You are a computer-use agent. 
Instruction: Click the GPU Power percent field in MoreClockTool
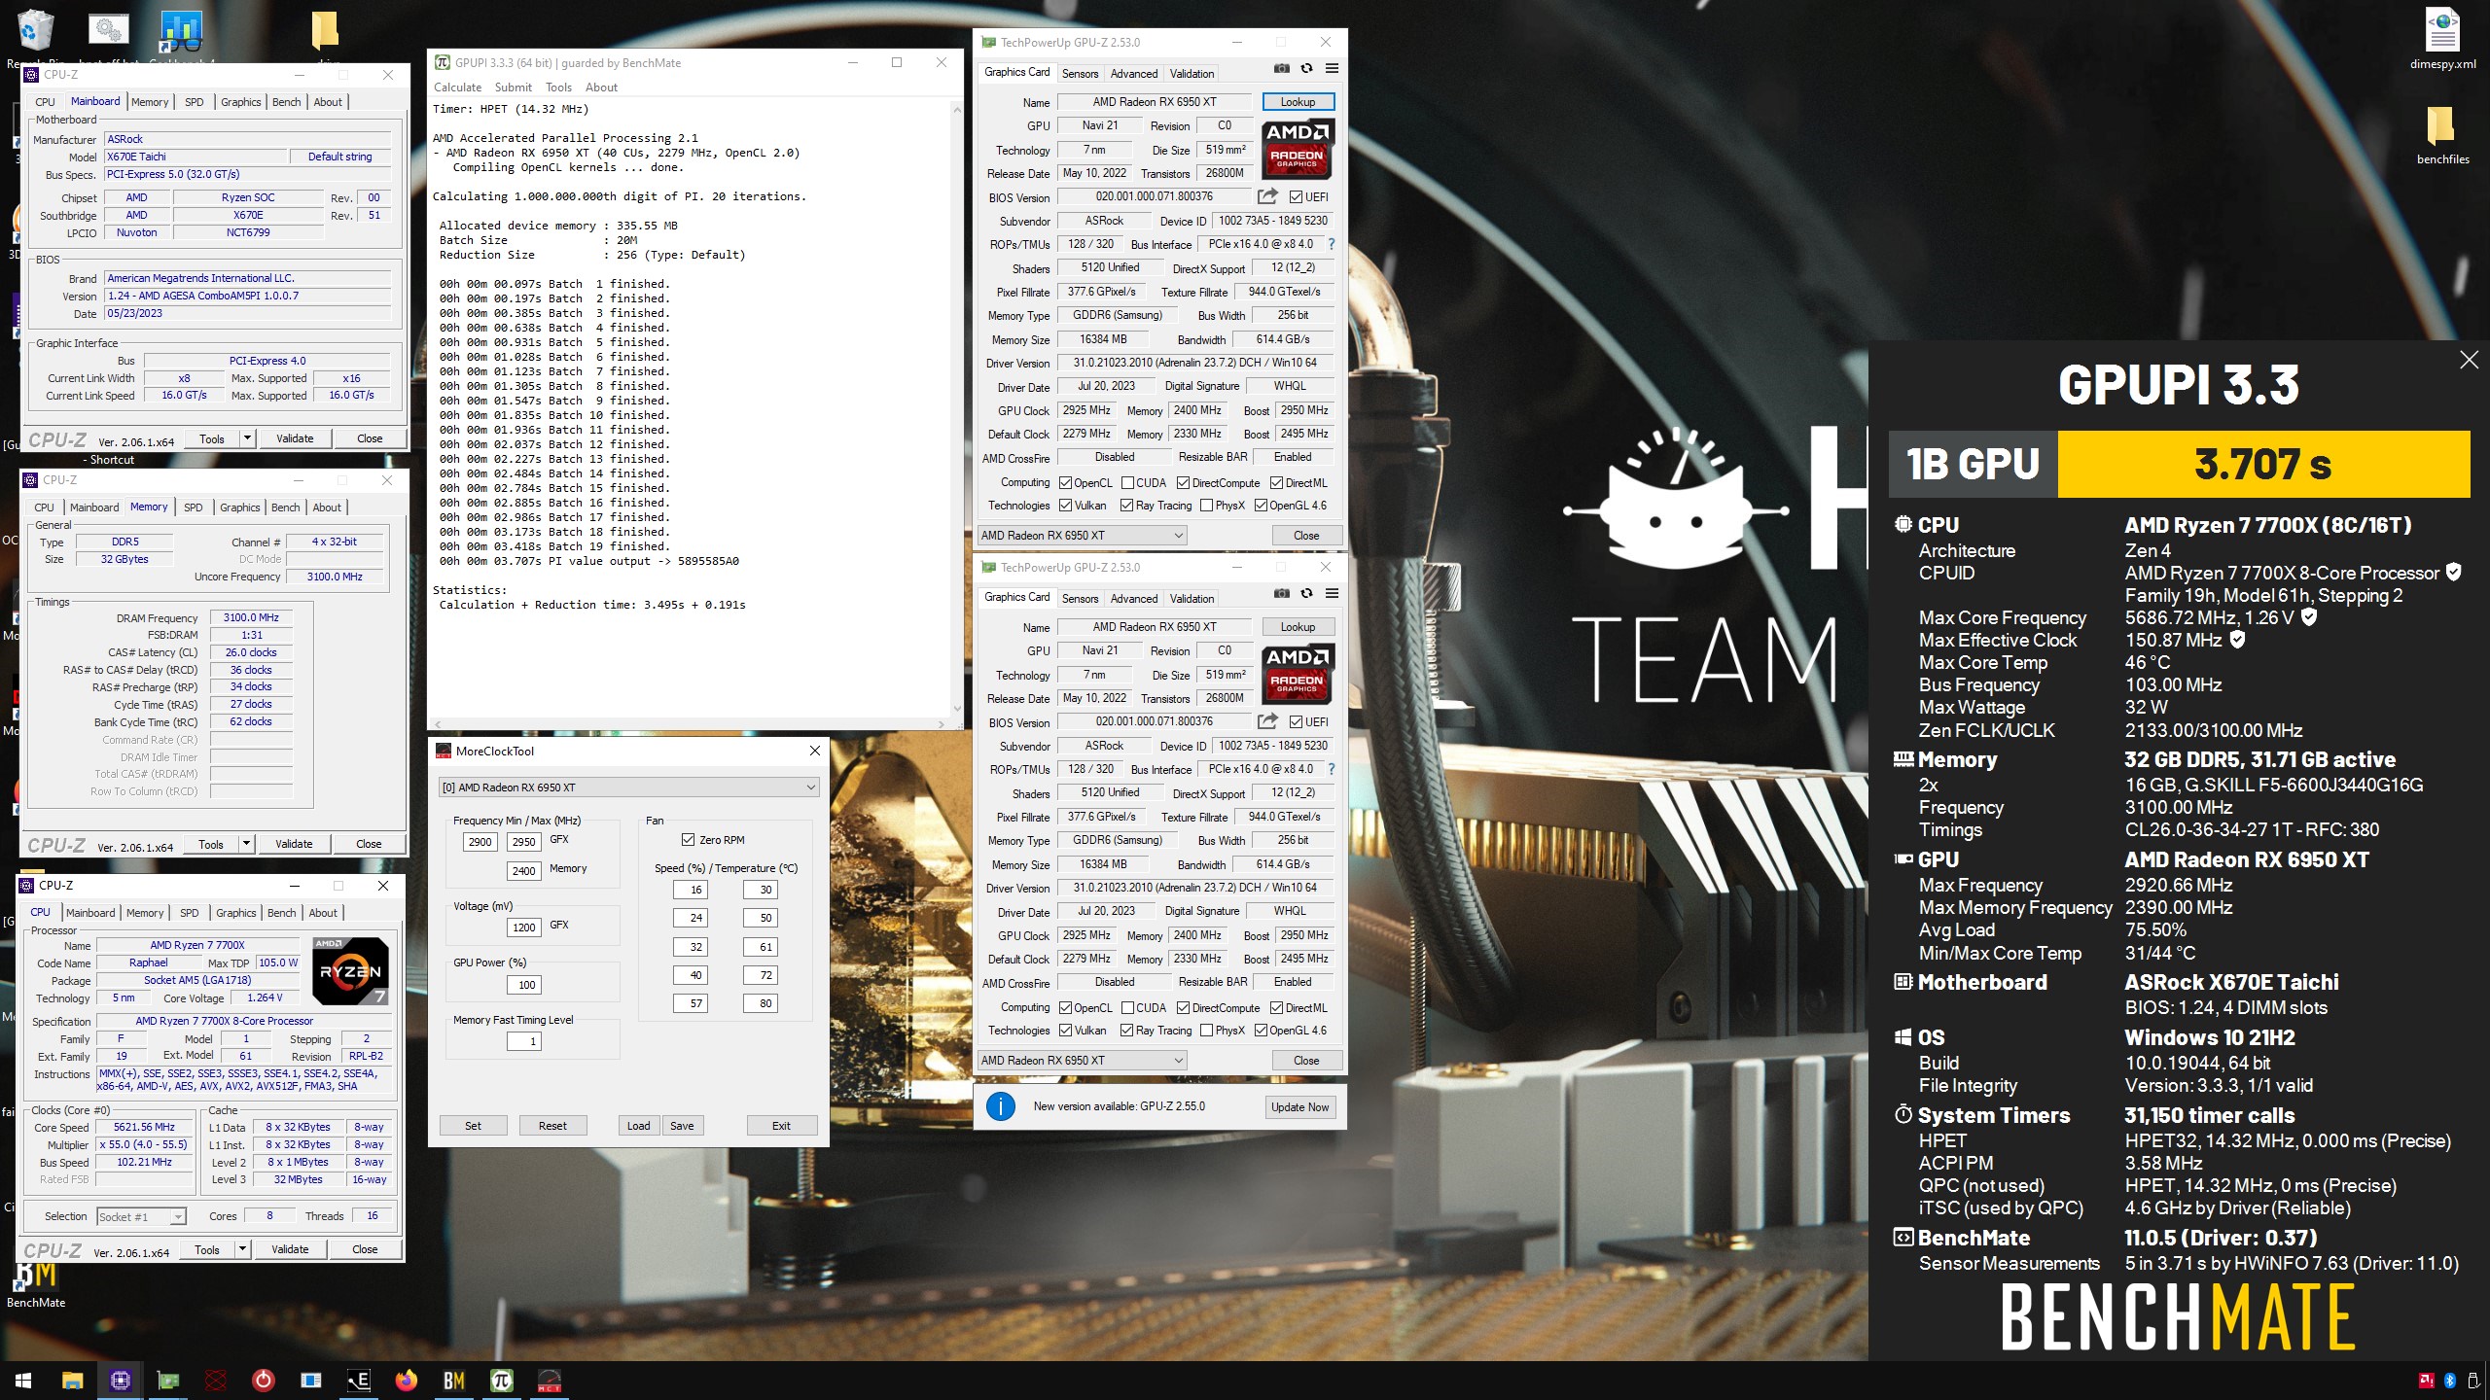tap(523, 985)
